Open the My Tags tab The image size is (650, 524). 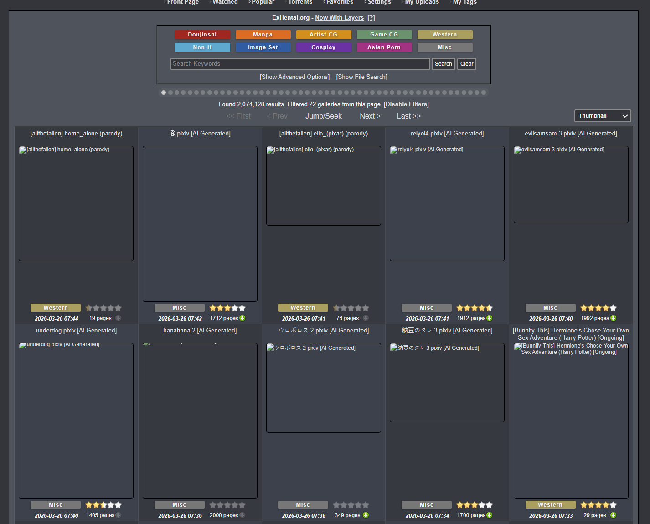pyautogui.click(x=465, y=2)
